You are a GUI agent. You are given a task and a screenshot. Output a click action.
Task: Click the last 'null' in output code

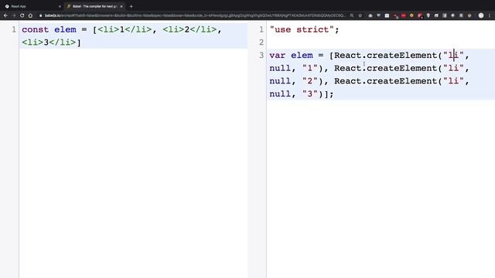280,94
